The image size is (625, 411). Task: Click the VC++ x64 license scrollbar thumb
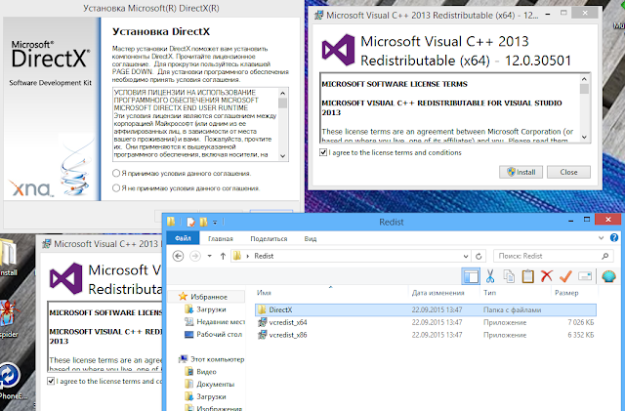coord(584,89)
